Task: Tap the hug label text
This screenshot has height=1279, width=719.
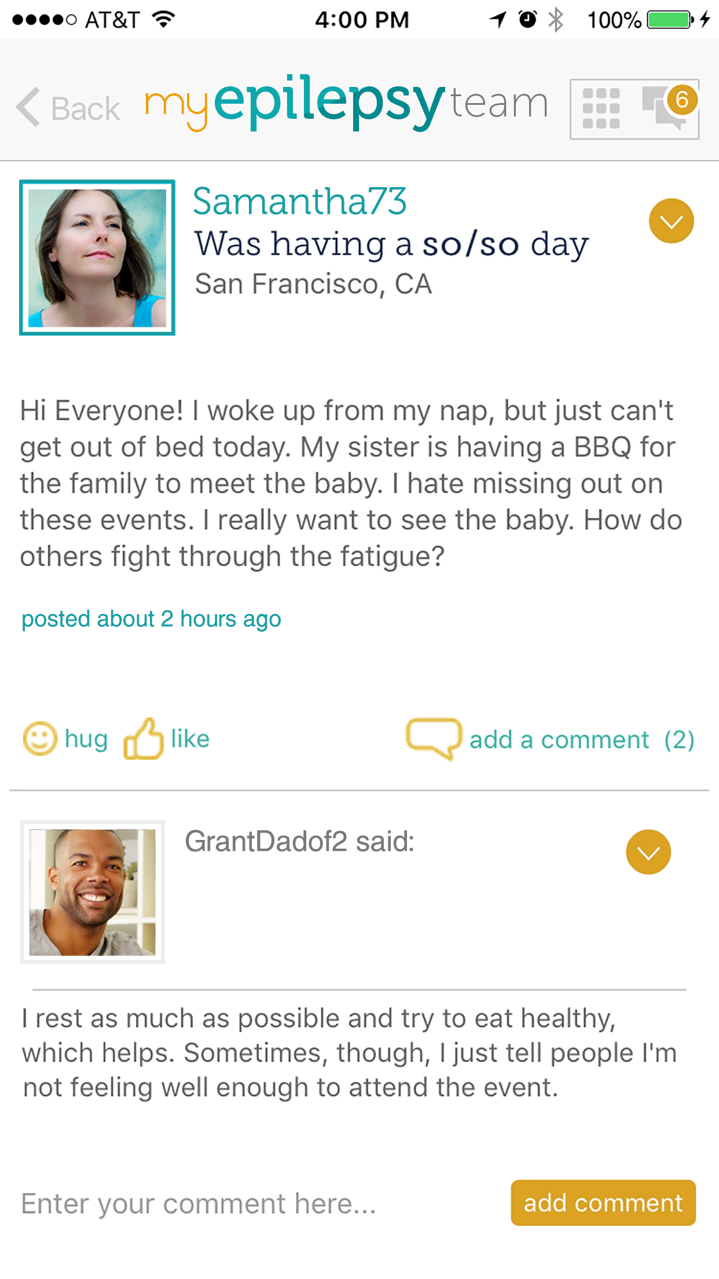Action: point(86,739)
